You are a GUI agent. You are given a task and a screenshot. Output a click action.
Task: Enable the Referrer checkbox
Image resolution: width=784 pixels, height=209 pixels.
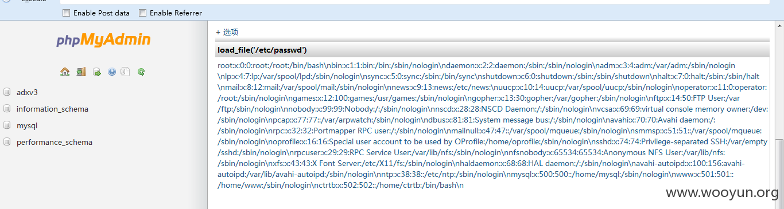pyautogui.click(x=143, y=13)
